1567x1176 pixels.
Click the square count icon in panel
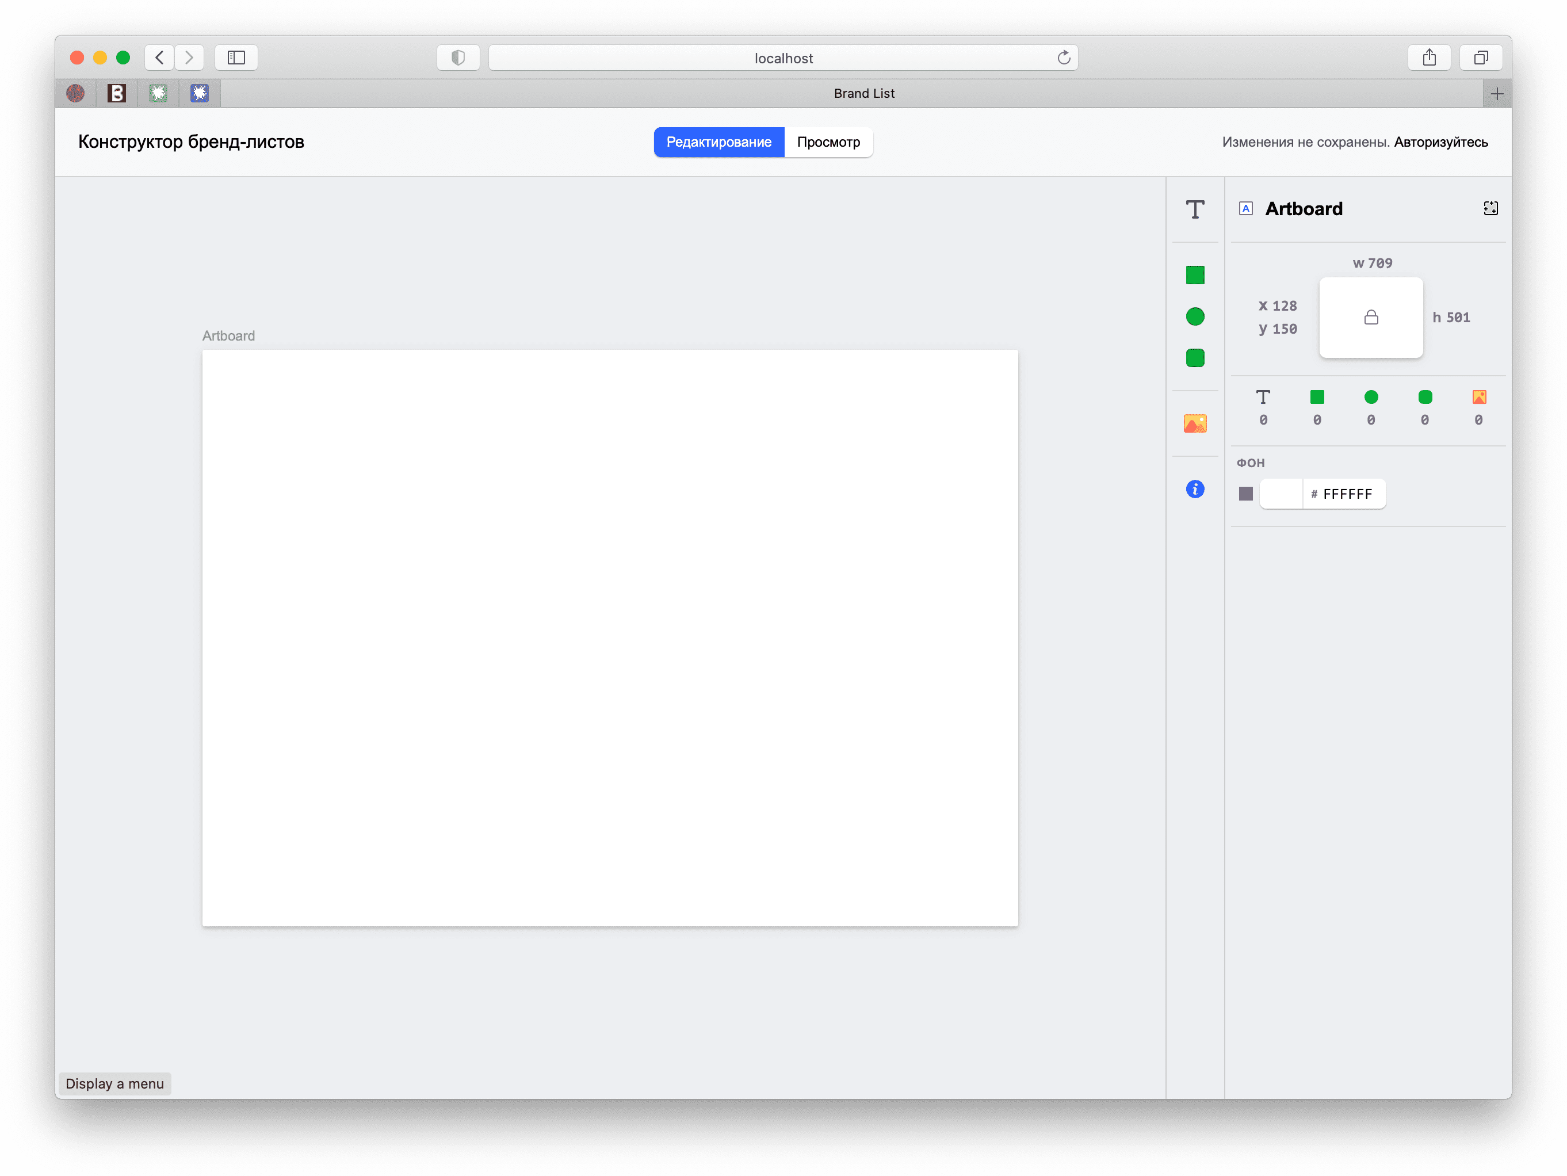coord(1316,397)
